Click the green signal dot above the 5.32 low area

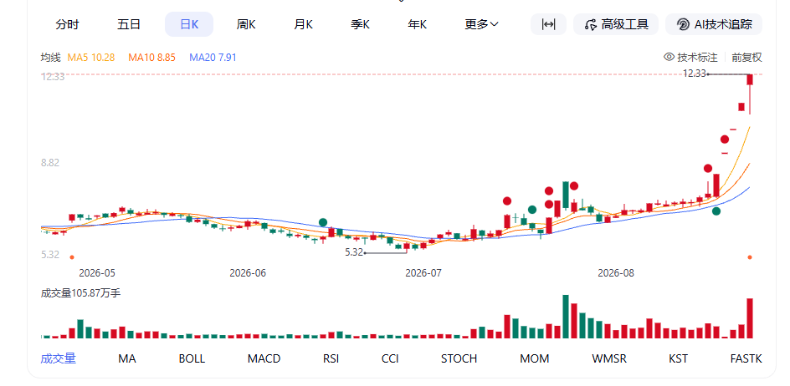pyautogui.click(x=323, y=222)
